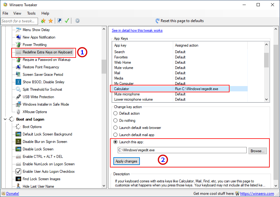Select the Lower microphone volume row
The width and height of the screenshot is (280, 197).
pos(180,99)
